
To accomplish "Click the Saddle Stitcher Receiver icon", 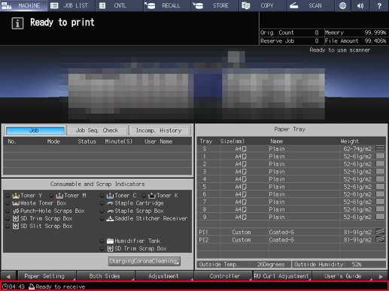I will coord(110,218).
